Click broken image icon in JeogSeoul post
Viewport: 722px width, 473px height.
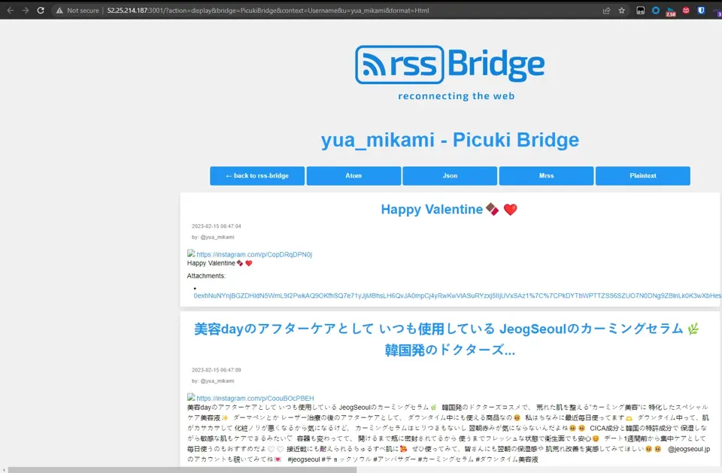click(x=191, y=397)
